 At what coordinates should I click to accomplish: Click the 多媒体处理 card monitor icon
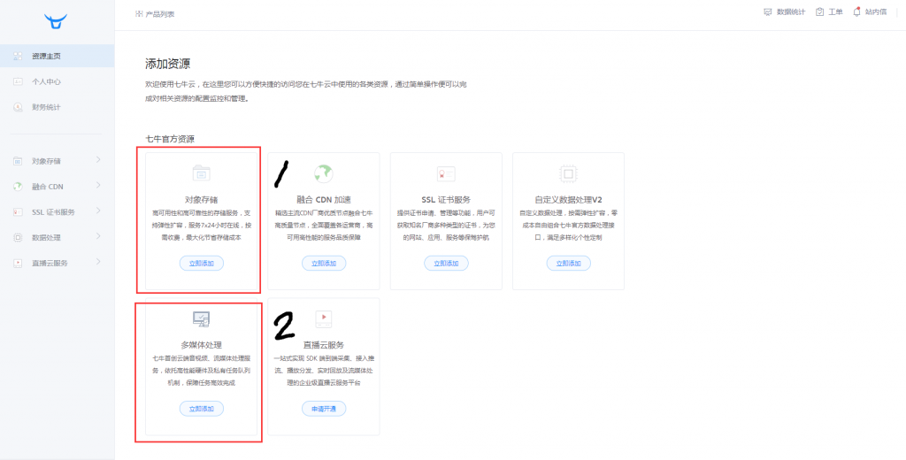[201, 318]
